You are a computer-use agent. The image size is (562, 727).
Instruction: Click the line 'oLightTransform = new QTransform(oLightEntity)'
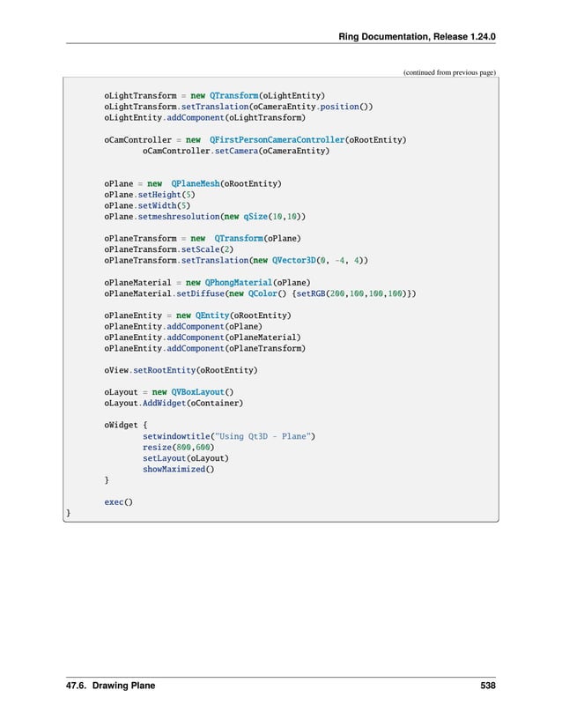click(215, 95)
